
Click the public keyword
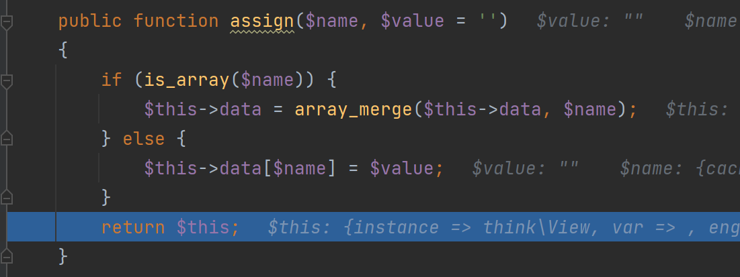pos(90,21)
